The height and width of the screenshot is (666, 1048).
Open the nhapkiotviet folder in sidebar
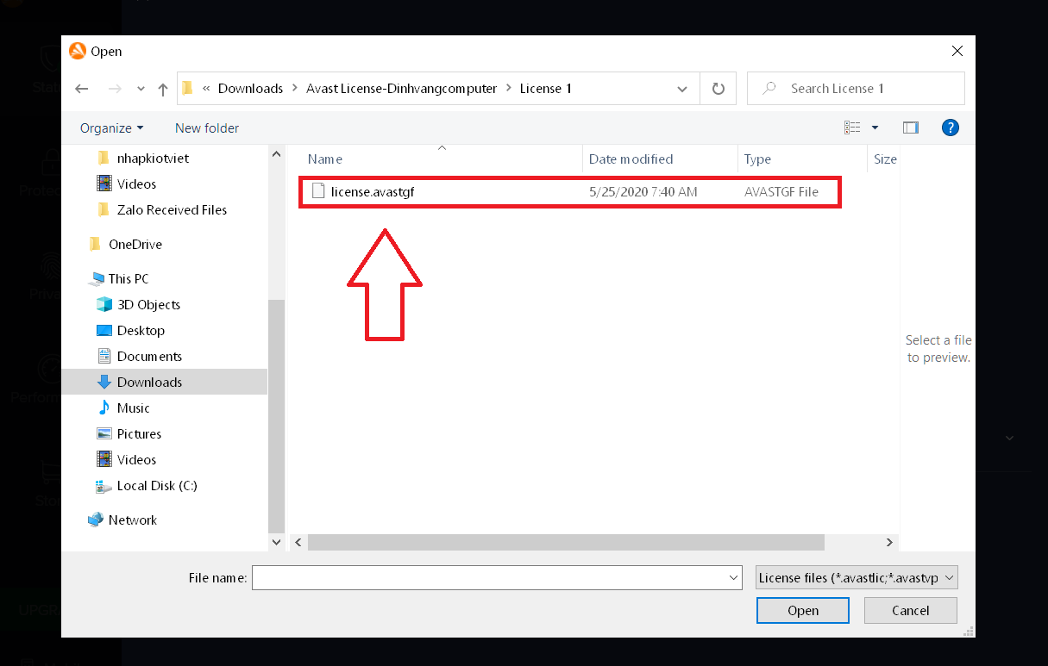click(x=153, y=158)
